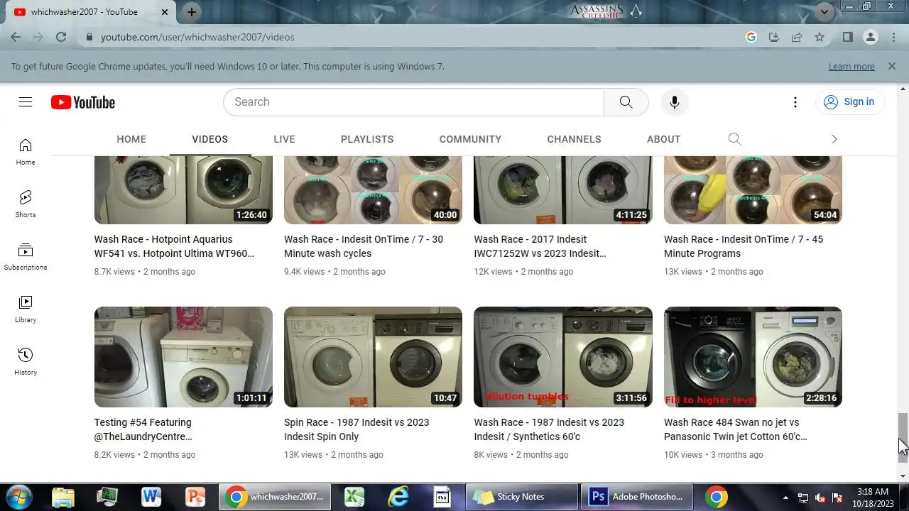The height and width of the screenshot is (511, 909).
Task: Play the 54:04 Indesit OnTime thumbnail
Action: coord(753,190)
